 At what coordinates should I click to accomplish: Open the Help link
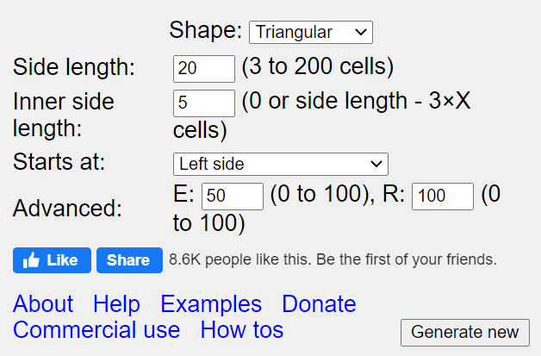click(116, 304)
